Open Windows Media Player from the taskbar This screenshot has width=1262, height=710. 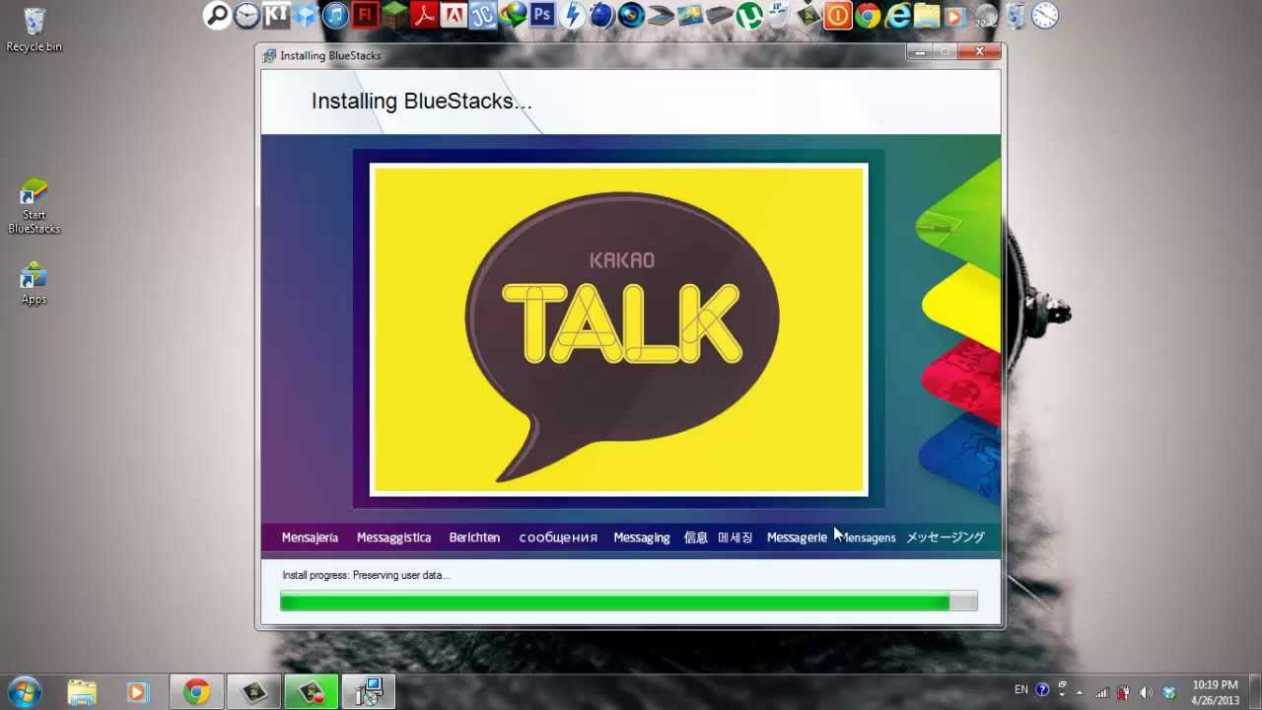coord(137,692)
